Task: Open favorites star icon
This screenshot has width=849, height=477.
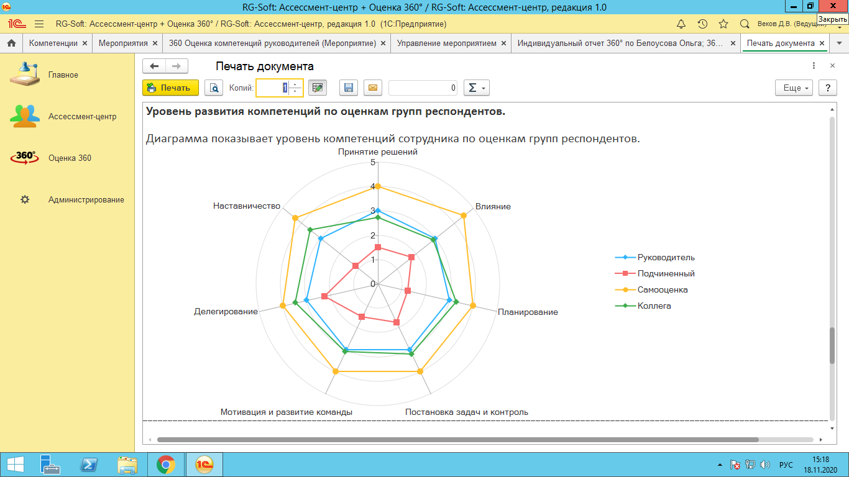Action: pos(723,24)
